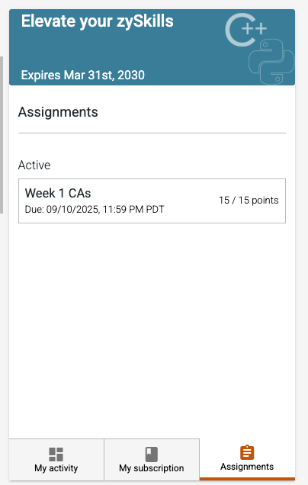Image resolution: width=308 pixels, height=485 pixels.
Task: Click the Week 1 CAs assignment card border area
Action: (x=152, y=201)
